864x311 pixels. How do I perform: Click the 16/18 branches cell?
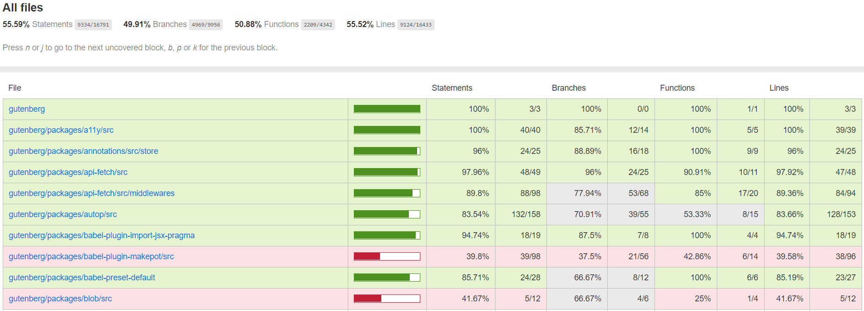click(631, 151)
